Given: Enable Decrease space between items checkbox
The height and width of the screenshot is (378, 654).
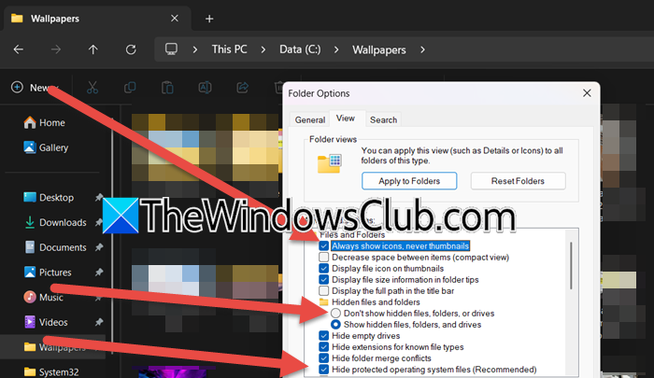Looking at the screenshot, I should tap(324, 259).
